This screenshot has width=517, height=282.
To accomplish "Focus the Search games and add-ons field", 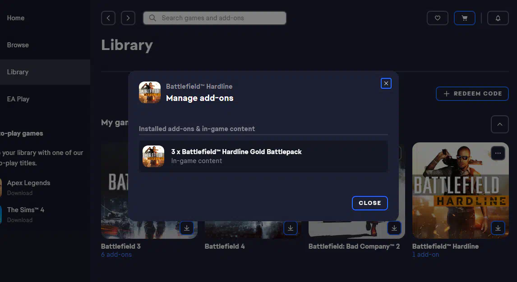I will 215,18.
